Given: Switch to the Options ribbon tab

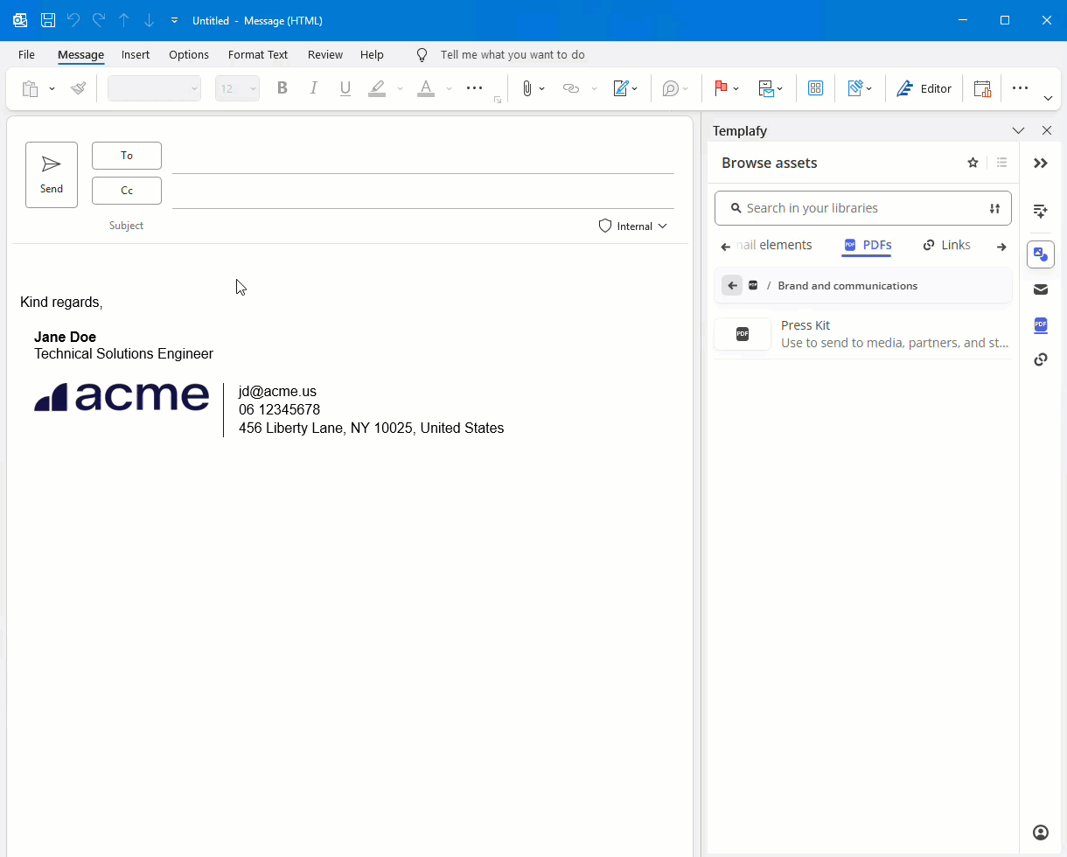Looking at the screenshot, I should tap(189, 54).
